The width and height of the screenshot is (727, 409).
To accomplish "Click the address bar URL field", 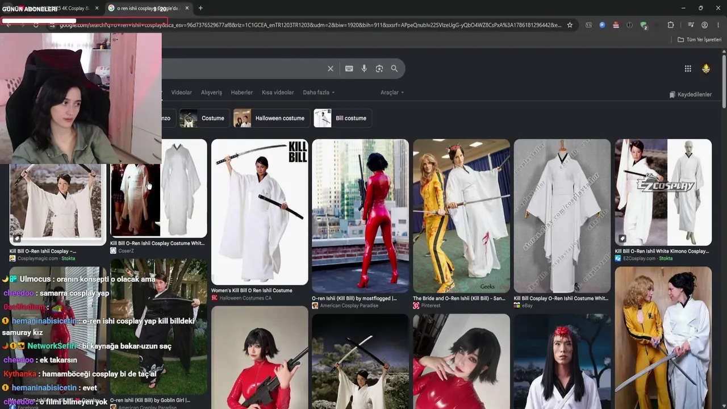I will tap(310, 25).
